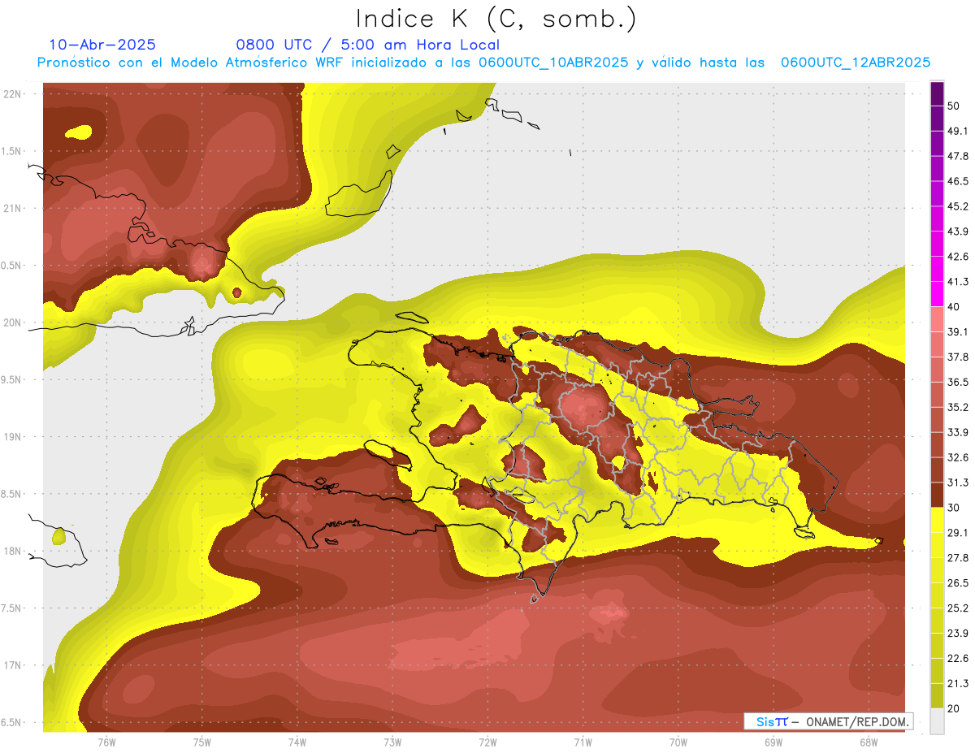
Task: Click the colorbar label "42.6"
Action: (958, 257)
